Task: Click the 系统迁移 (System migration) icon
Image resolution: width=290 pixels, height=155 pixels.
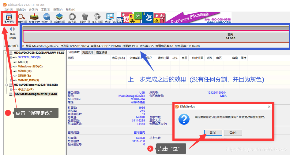Action: click(110, 18)
